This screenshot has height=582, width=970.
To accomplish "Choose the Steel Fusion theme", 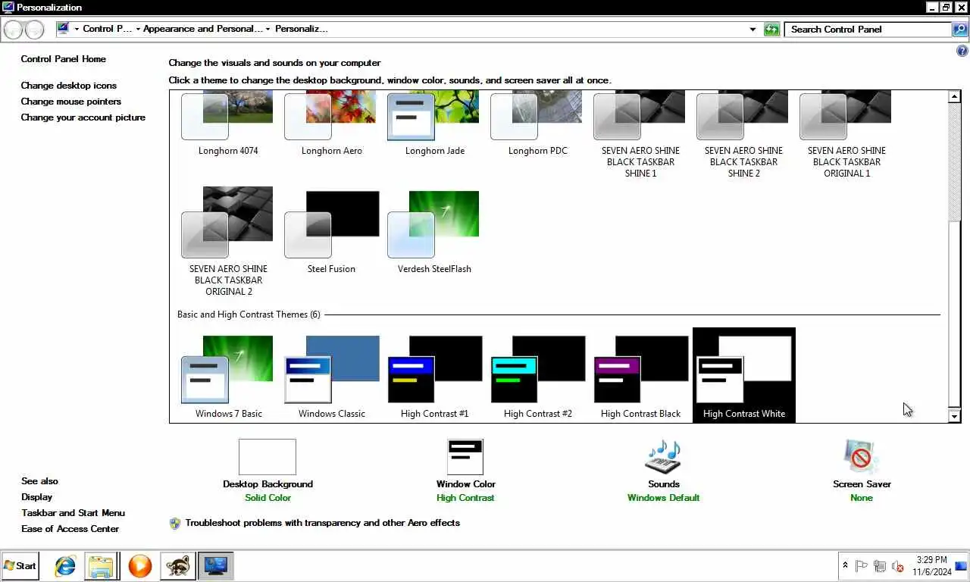I will [331, 231].
